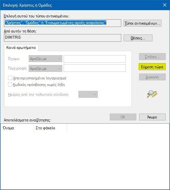
Task: Click the Εύρεση τώρα button
Action: [x=152, y=67]
